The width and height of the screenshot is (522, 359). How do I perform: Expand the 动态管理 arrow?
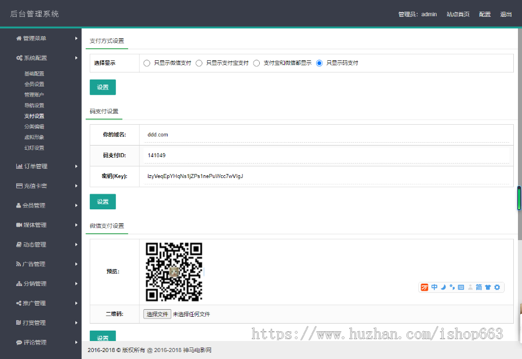point(76,244)
